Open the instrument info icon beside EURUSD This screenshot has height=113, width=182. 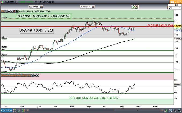click(x=16, y=2)
